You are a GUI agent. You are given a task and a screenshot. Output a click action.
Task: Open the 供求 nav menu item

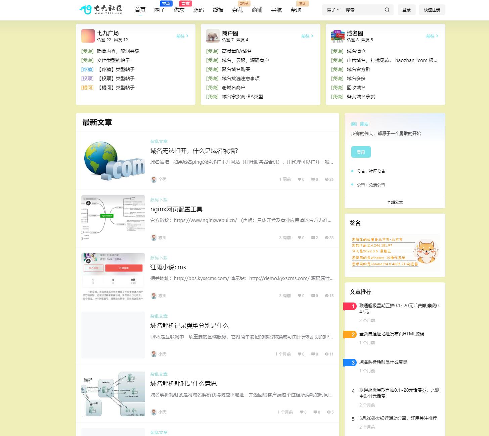pyautogui.click(x=179, y=10)
